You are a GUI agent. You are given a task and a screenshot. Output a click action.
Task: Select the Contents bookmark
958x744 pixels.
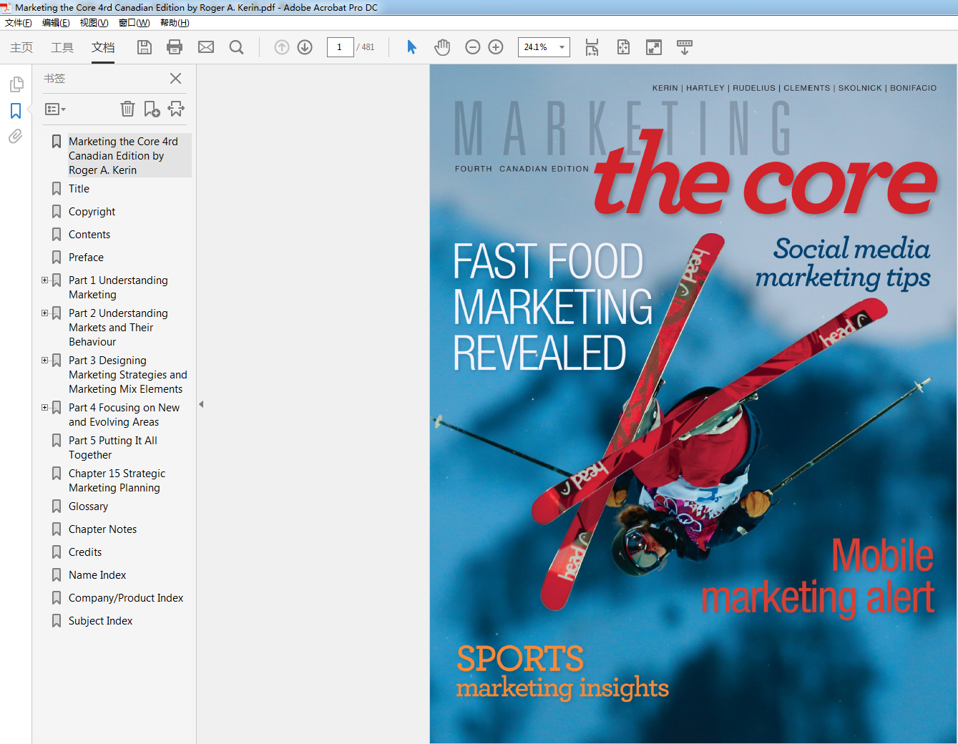click(89, 235)
